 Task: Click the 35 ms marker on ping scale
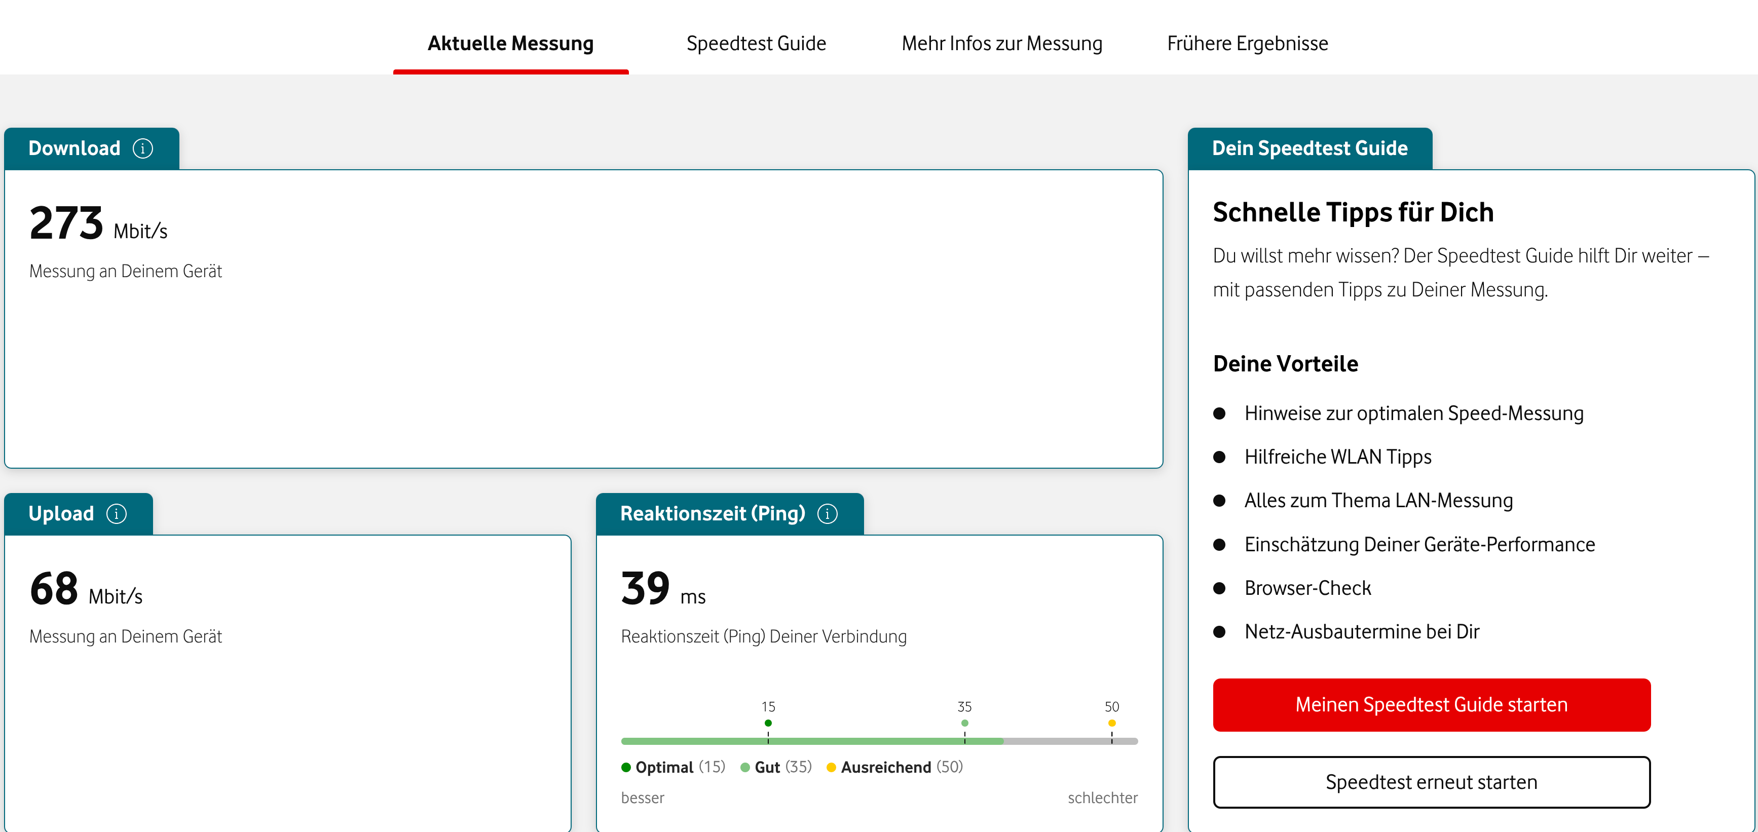point(964,722)
